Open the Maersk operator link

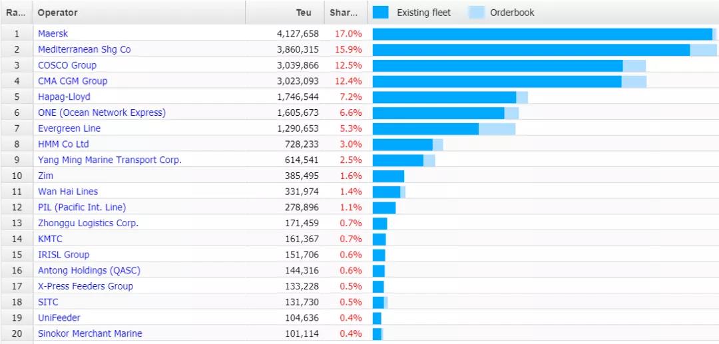click(53, 33)
